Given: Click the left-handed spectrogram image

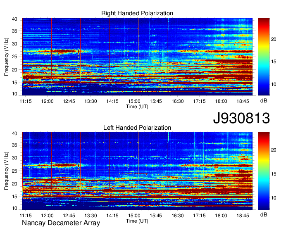Looking at the screenshot, I should tap(137, 171).
